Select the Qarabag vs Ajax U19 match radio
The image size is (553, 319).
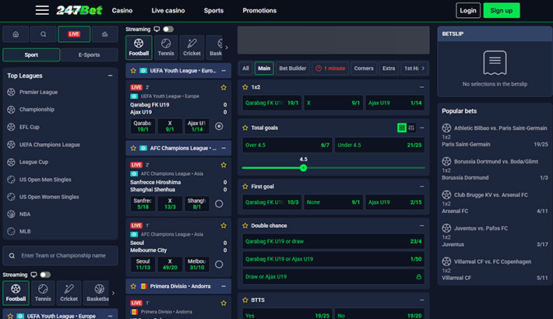pos(219,126)
